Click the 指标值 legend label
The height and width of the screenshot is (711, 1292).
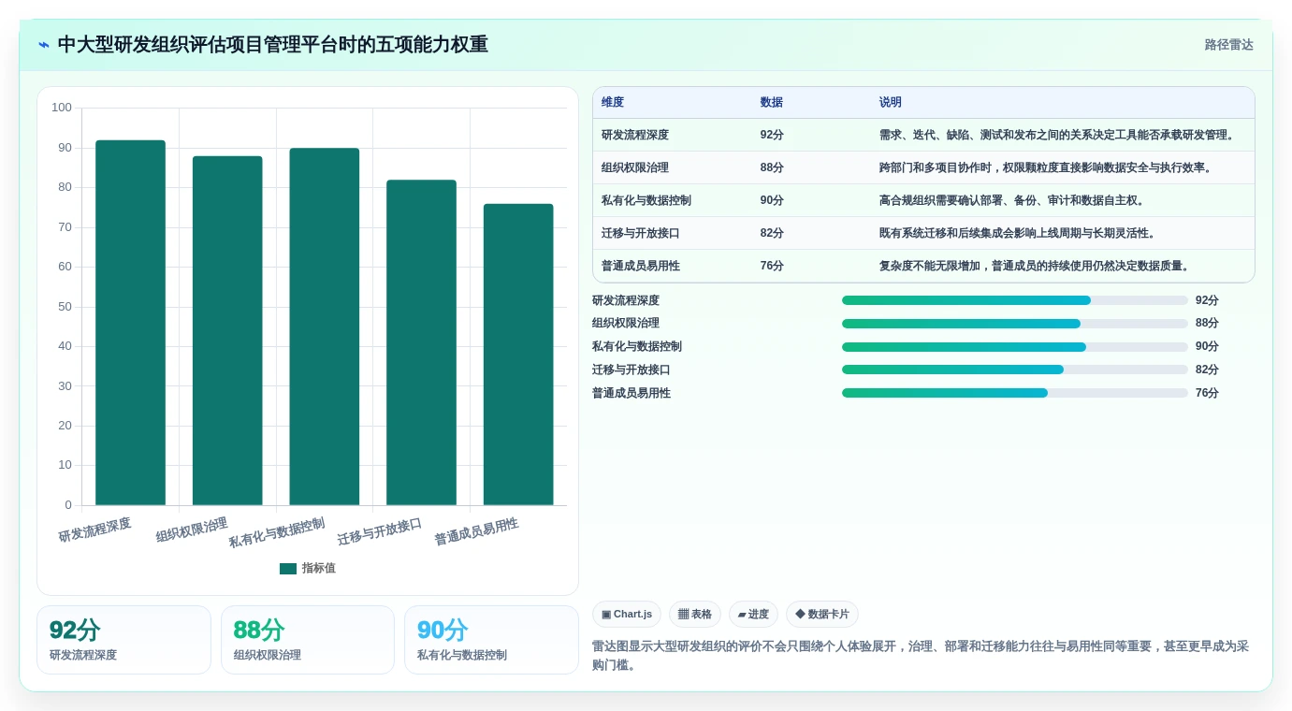pyautogui.click(x=318, y=569)
